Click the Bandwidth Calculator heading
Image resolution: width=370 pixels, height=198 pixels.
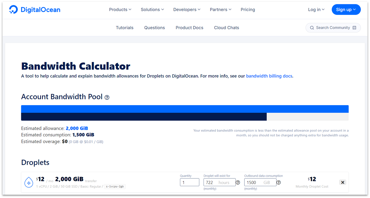point(76,66)
